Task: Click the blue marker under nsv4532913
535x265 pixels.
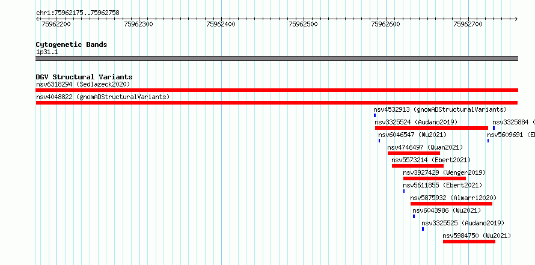Action: click(x=374, y=115)
